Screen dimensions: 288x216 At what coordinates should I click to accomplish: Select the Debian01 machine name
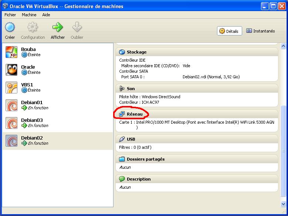(x=32, y=102)
